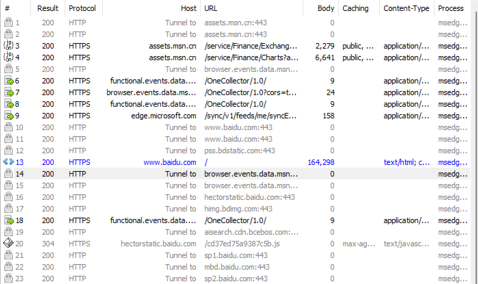Select the /sync/v1/feeds/me/syncE... URL
The height and width of the screenshot is (284, 478).
pyautogui.click(x=251, y=116)
